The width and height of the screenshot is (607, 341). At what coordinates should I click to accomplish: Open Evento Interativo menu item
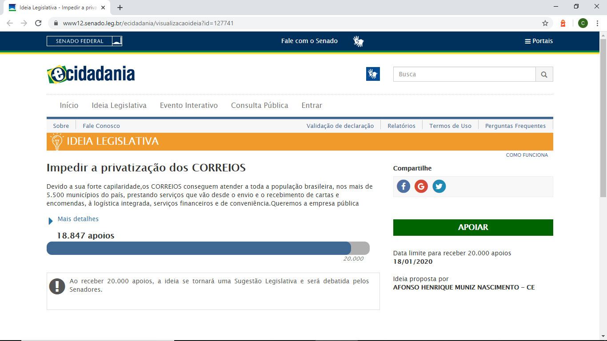click(189, 106)
